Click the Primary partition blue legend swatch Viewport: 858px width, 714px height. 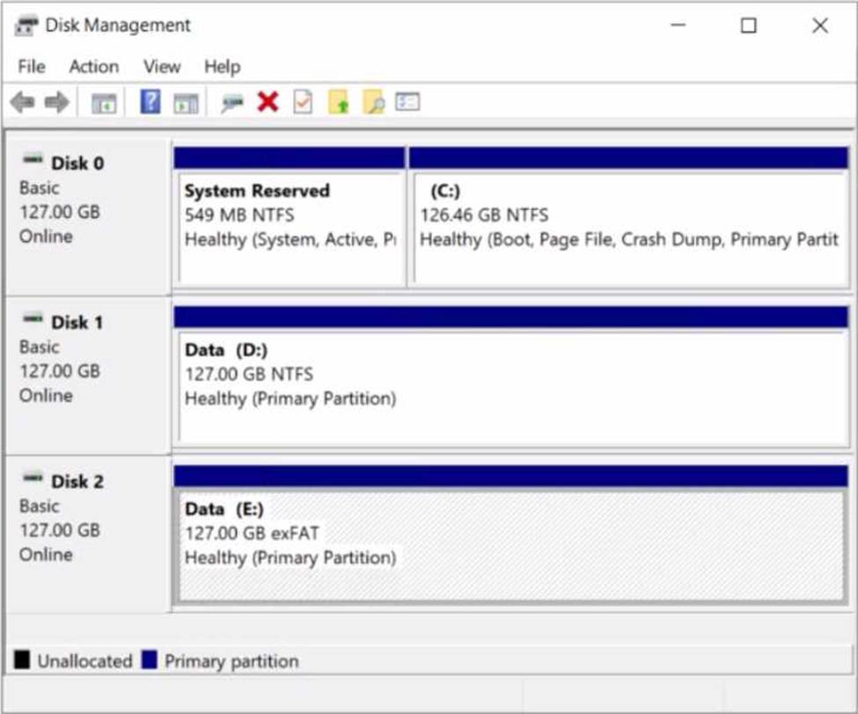click(x=149, y=660)
